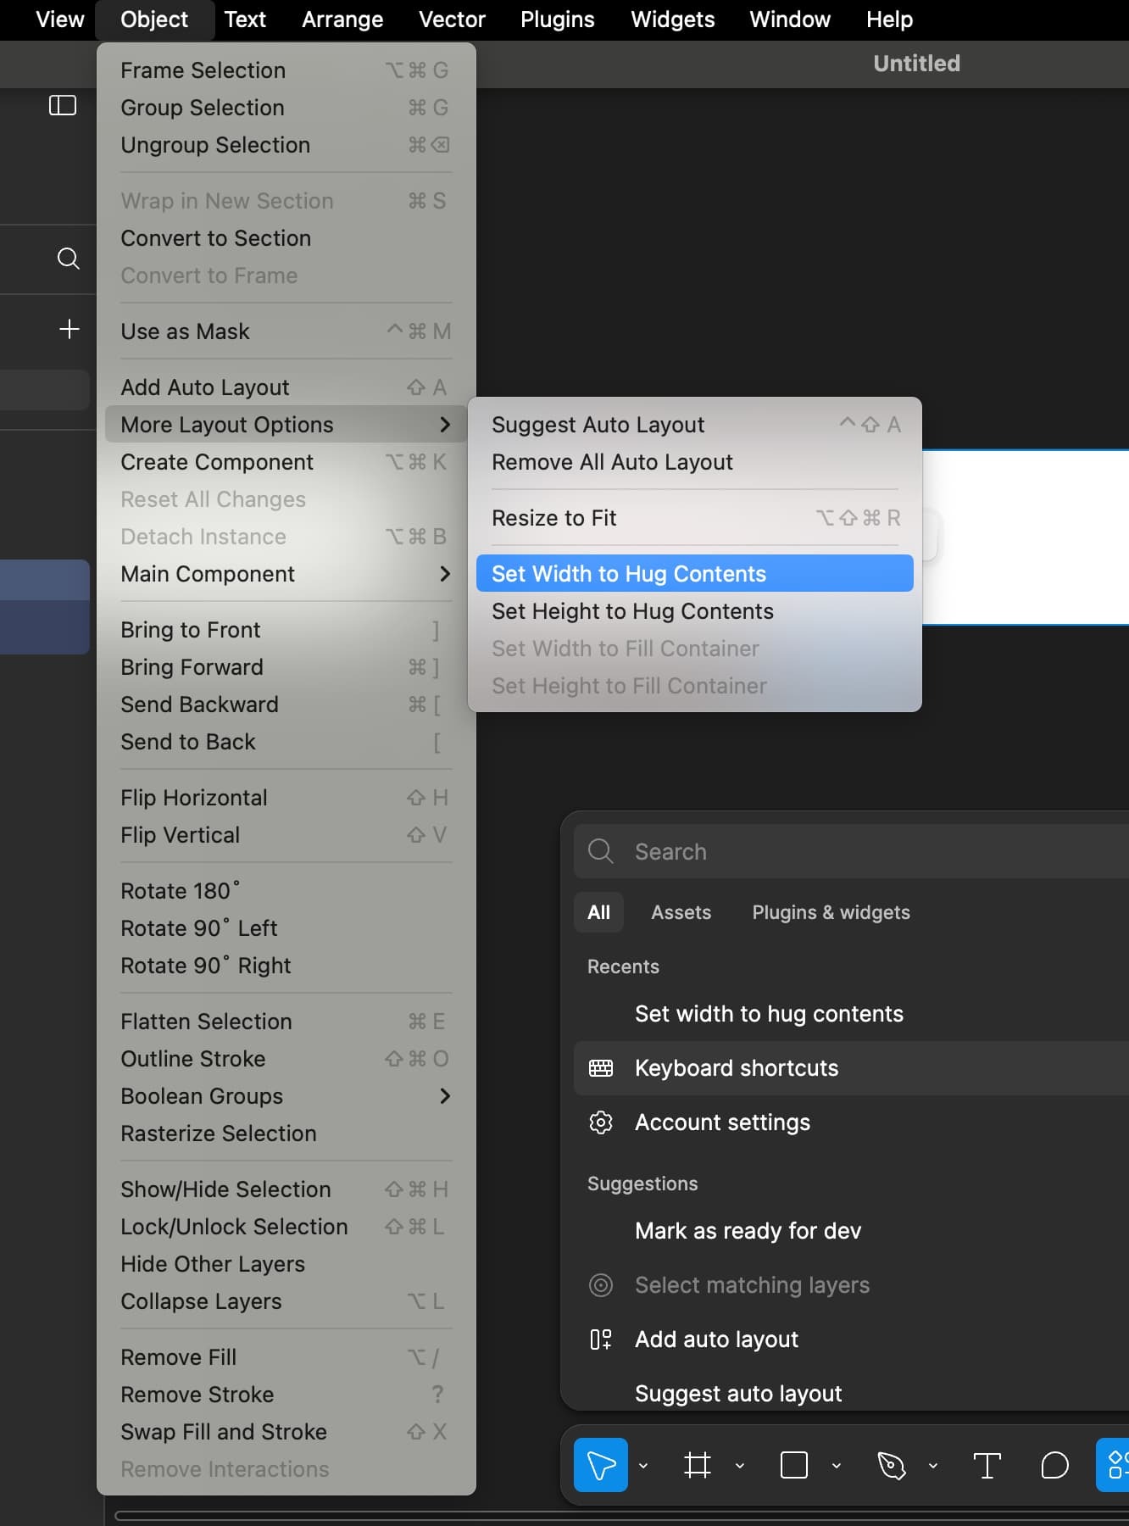Image resolution: width=1129 pixels, height=1526 pixels.
Task: Run Mark as ready for dev
Action: point(851,1231)
